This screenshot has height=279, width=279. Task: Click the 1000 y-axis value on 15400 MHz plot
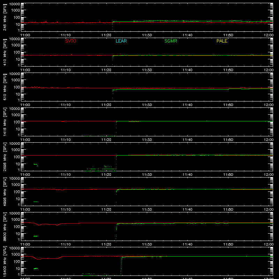(16, 254)
